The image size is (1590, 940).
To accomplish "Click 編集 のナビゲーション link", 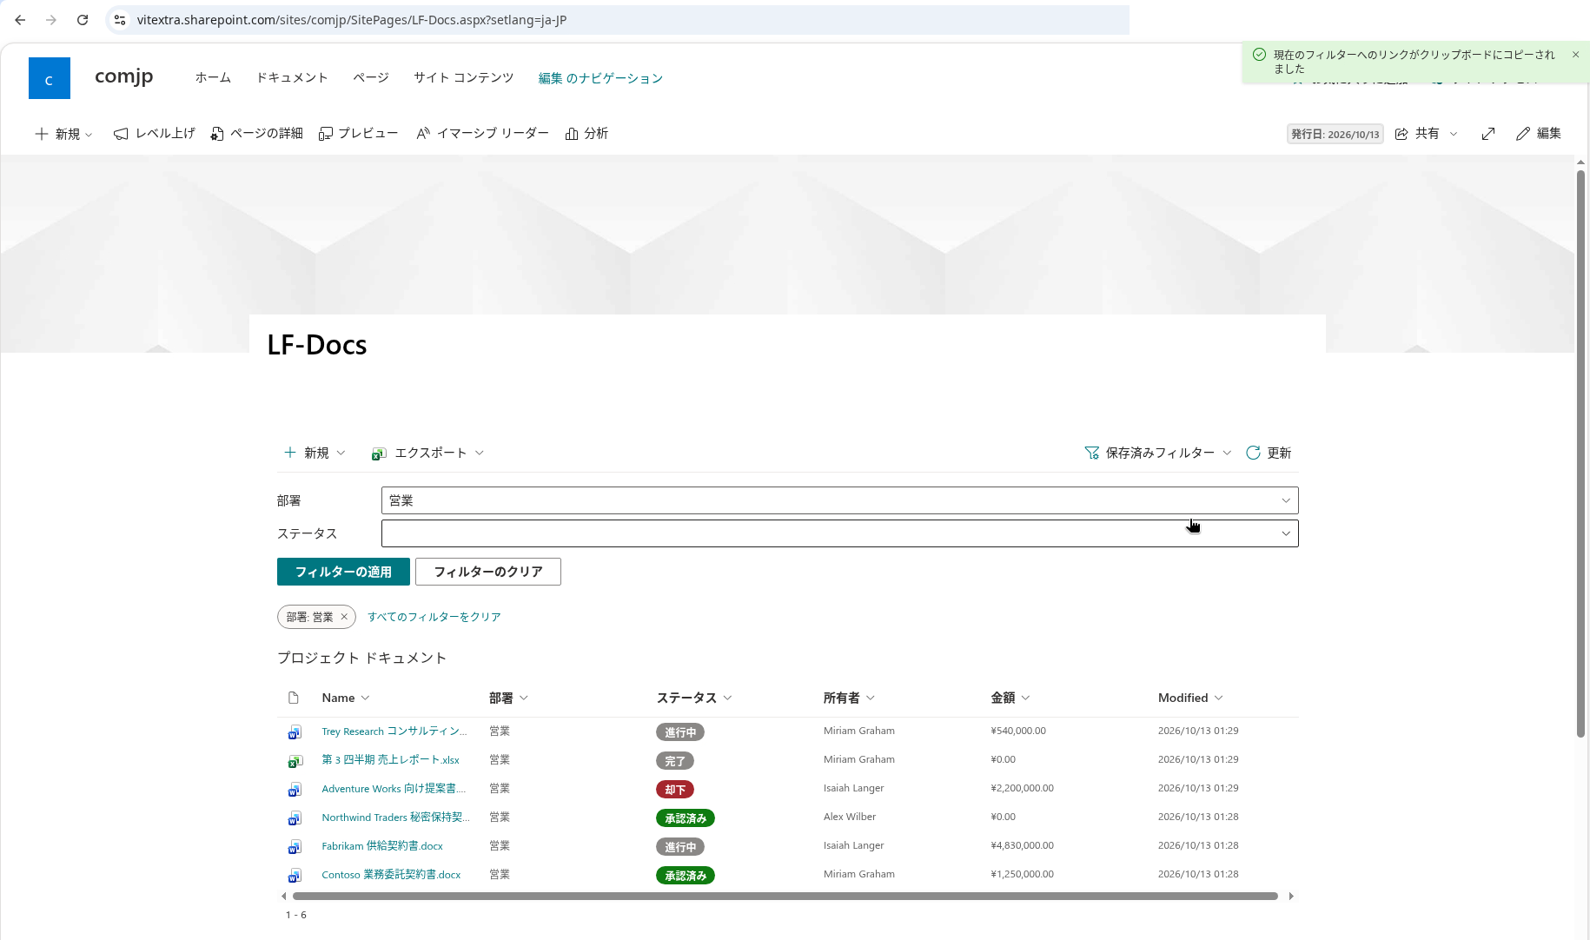I will [600, 78].
